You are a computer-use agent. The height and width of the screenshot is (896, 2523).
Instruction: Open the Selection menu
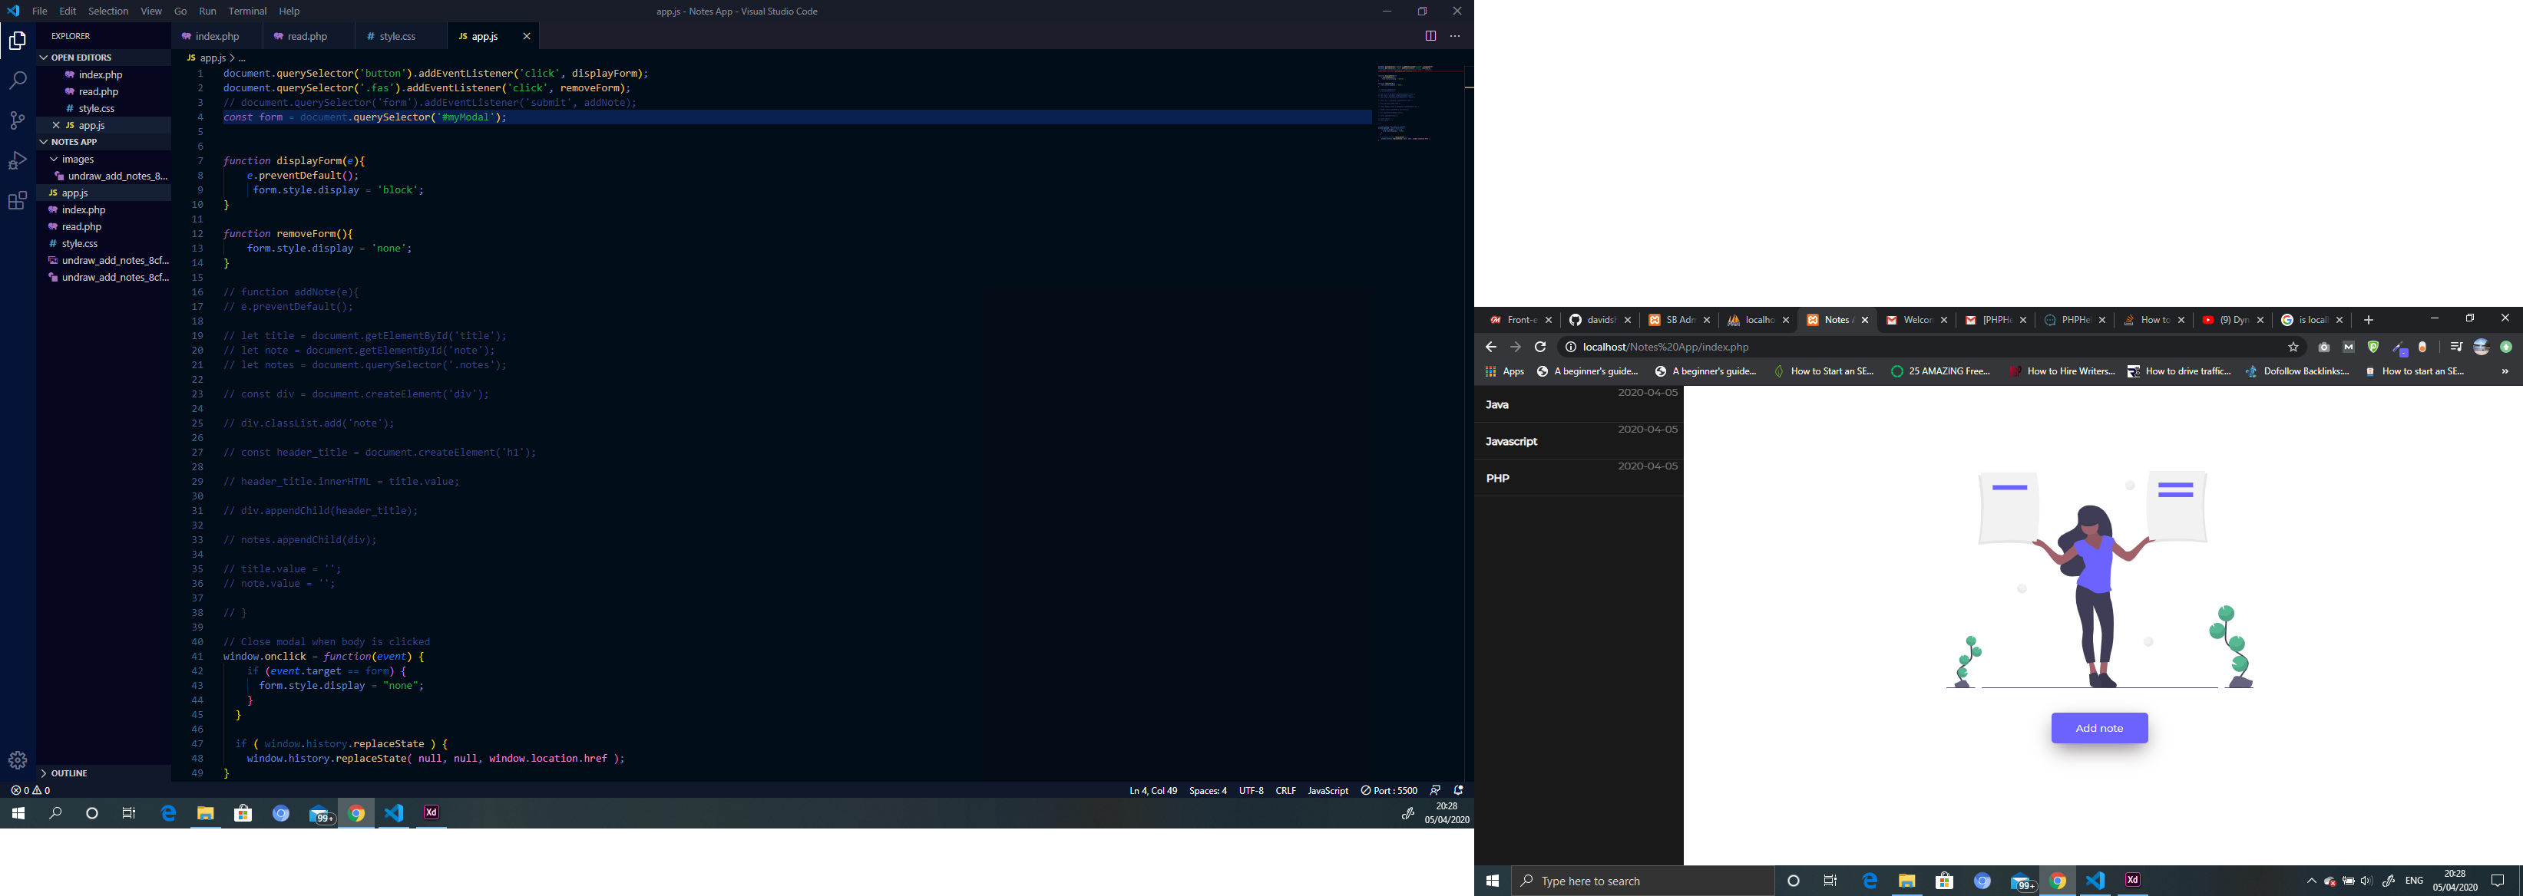109,11
